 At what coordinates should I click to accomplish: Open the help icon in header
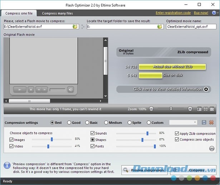[x=214, y=13]
